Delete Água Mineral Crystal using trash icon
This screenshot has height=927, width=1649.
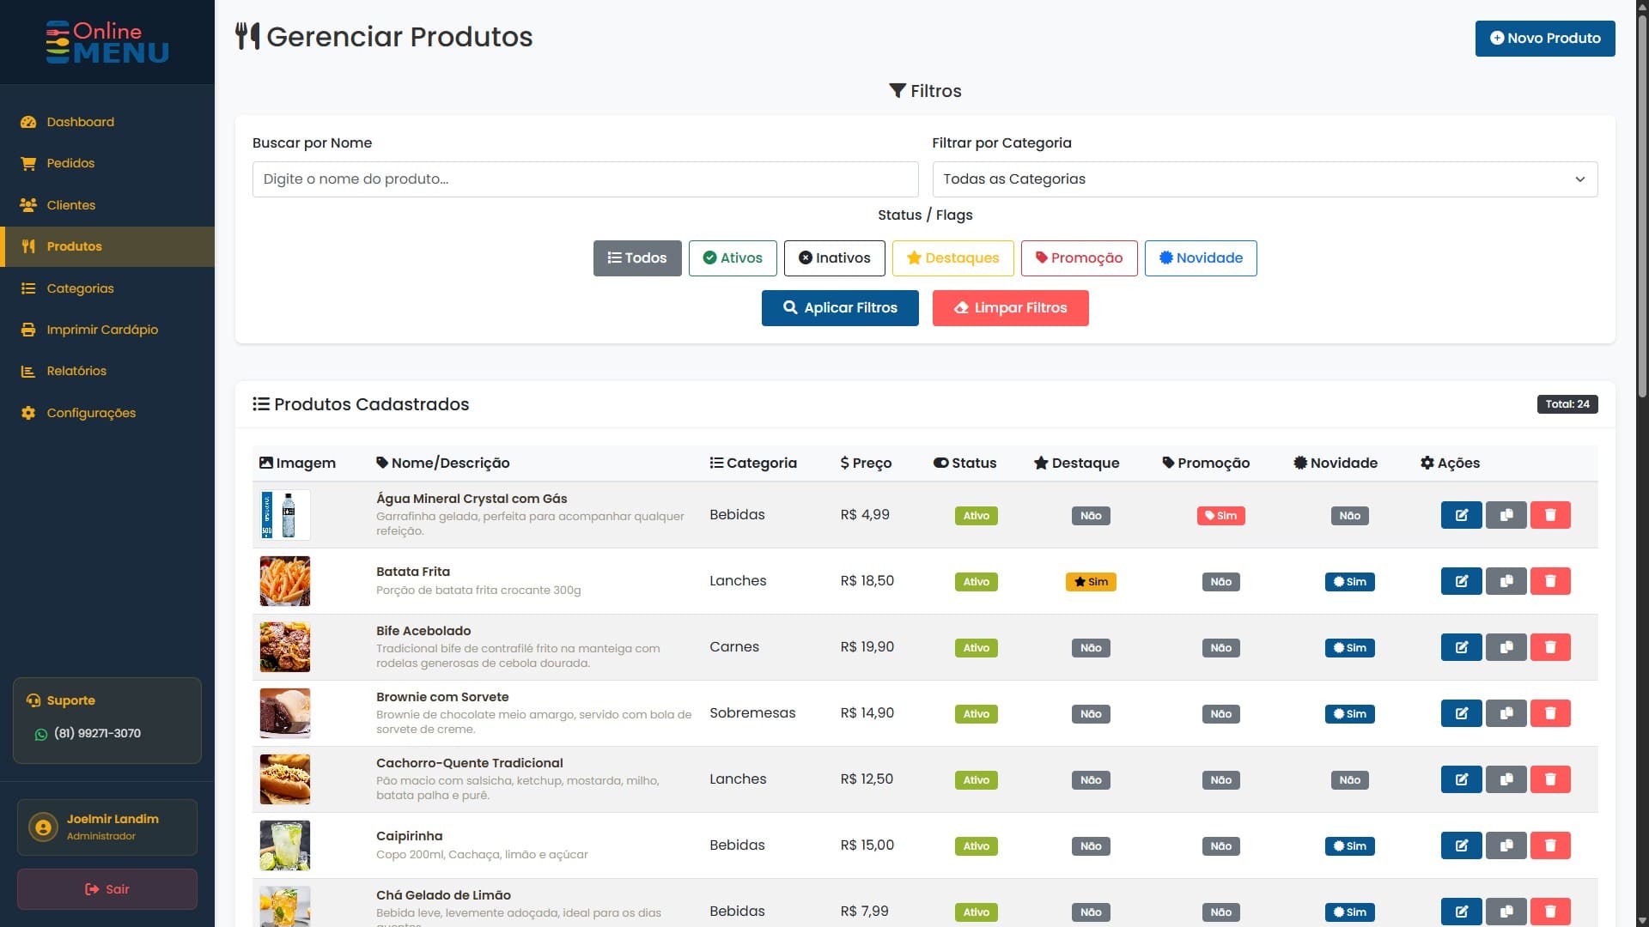(x=1551, y=515)
